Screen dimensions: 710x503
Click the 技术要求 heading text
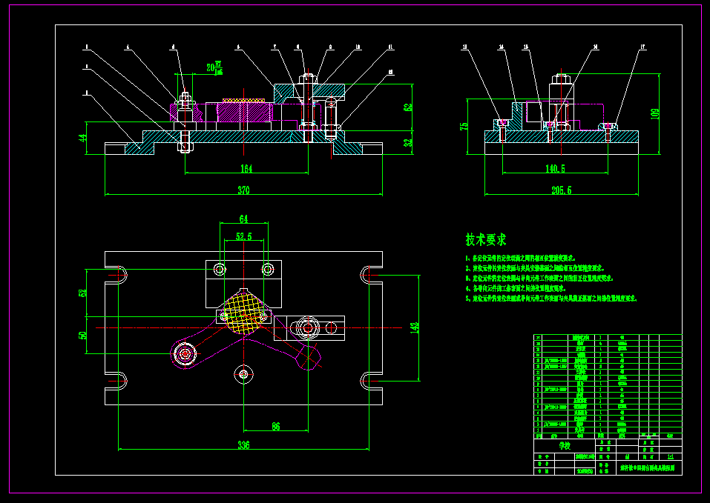[x=486, y=240]
